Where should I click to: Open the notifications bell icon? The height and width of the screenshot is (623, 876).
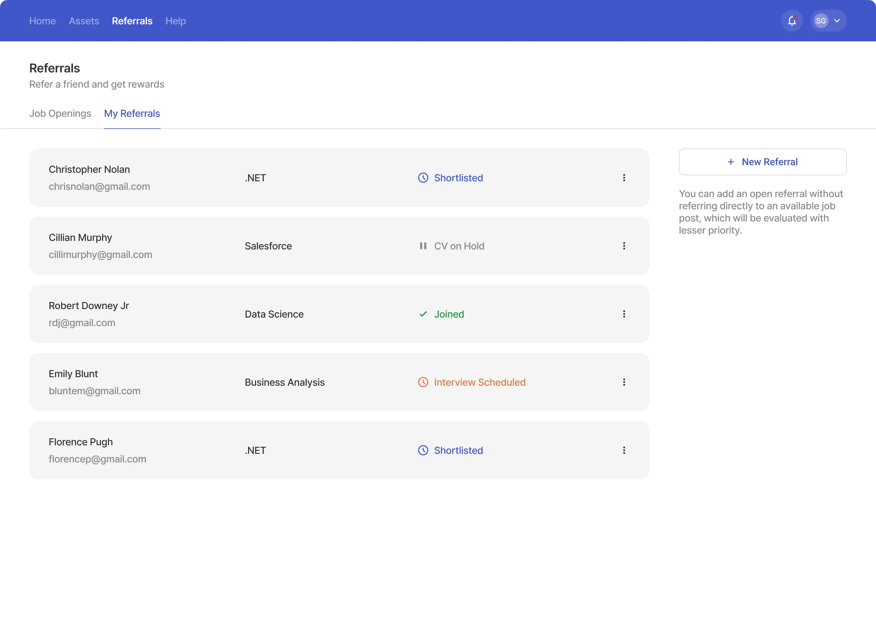(x=792, y=21)
